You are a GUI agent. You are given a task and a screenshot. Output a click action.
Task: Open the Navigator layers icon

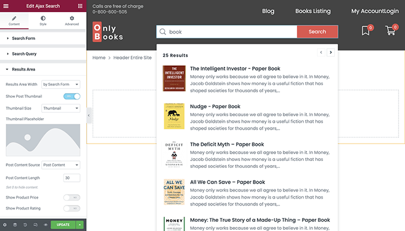coord(15,225)
